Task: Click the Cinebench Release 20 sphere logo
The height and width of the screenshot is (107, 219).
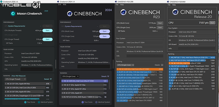Action: coord(175,12)
